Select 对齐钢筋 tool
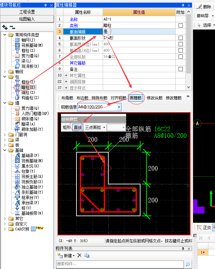 click(118, 98)
